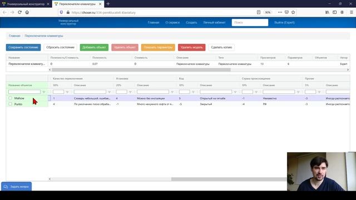Viewport: 356px width, 200px height.
Task: Click the Универсальный конструктор site logo
Action: [68, 22]
